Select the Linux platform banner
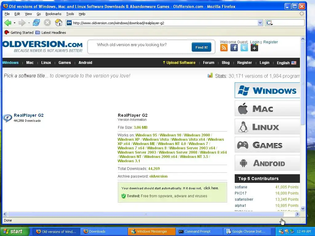Viewport: 315px width, 236px height. click(x=267, y=127)
